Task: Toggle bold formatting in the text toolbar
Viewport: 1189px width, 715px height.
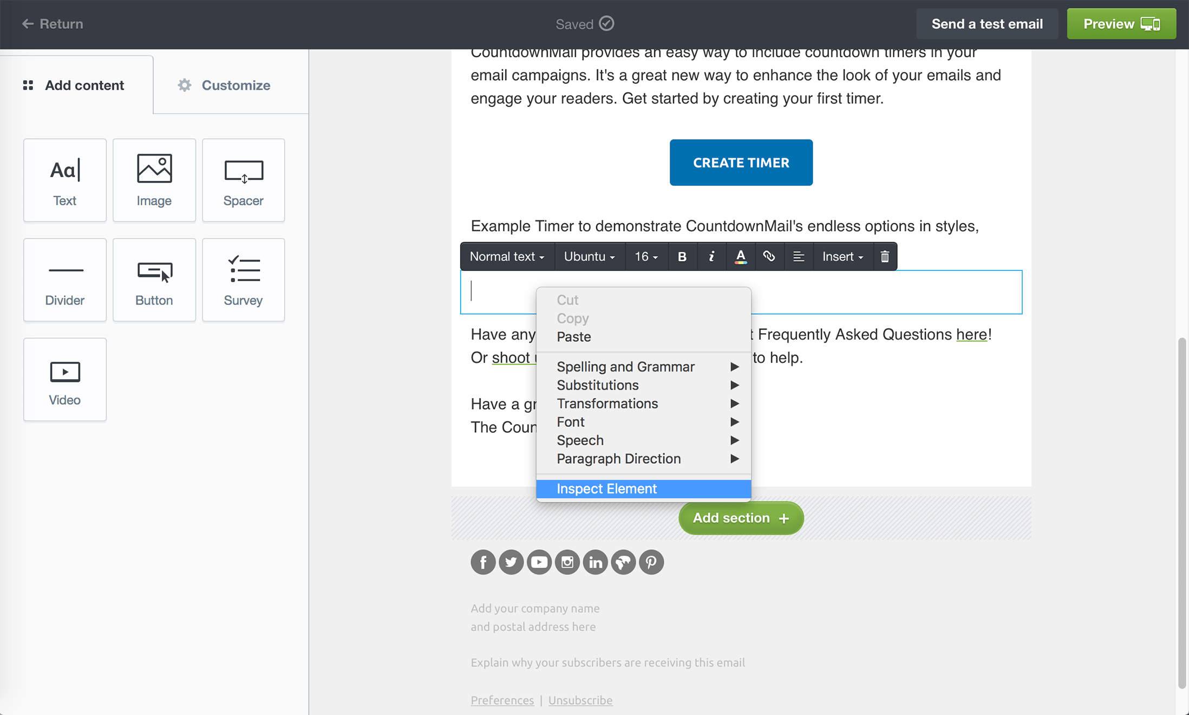Action: coord(683,256)
